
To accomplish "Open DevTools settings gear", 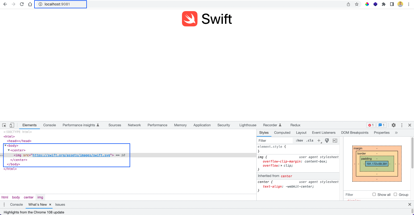I will (394, 125).
